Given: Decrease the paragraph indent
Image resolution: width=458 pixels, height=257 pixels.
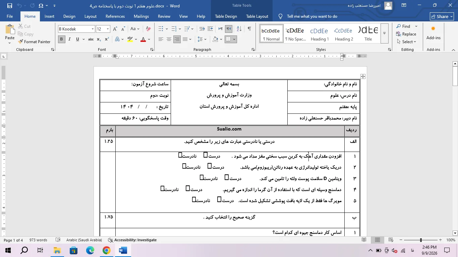Looking at the screenshot, I should click(x=202, y=29).
